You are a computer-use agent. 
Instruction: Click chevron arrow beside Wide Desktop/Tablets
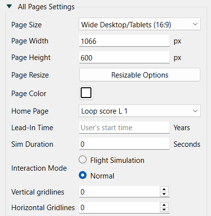click(x=195, y=24)
